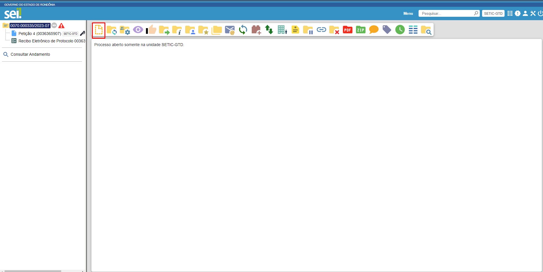Click the gray arrows icon beside process number
Image resolution: width=543 pixels, height=272 pixels.
(x=54, y=25)
